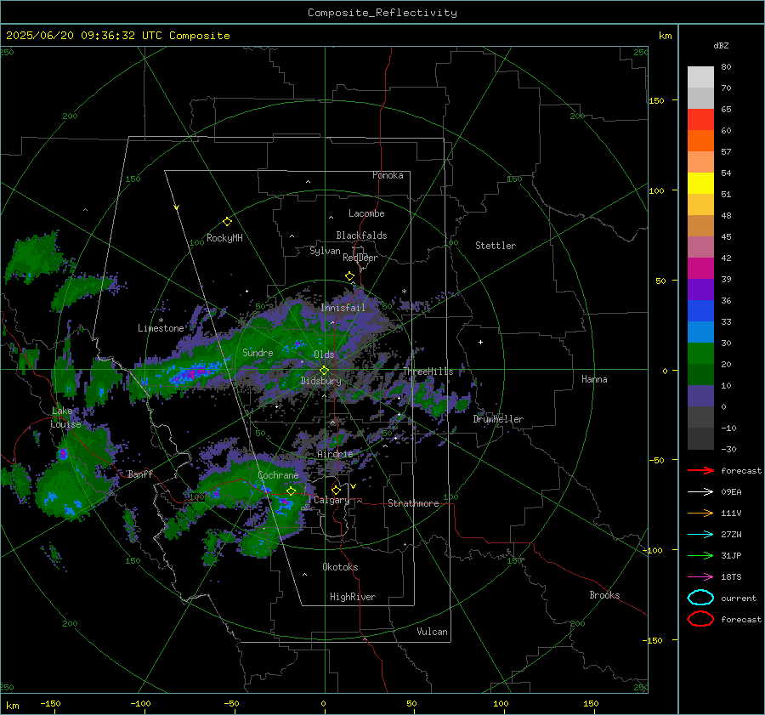The height and width of the screenshot is (715, 765).
Task: Select the 10 dBZ indigo swatch
Action: coord(700,395)
